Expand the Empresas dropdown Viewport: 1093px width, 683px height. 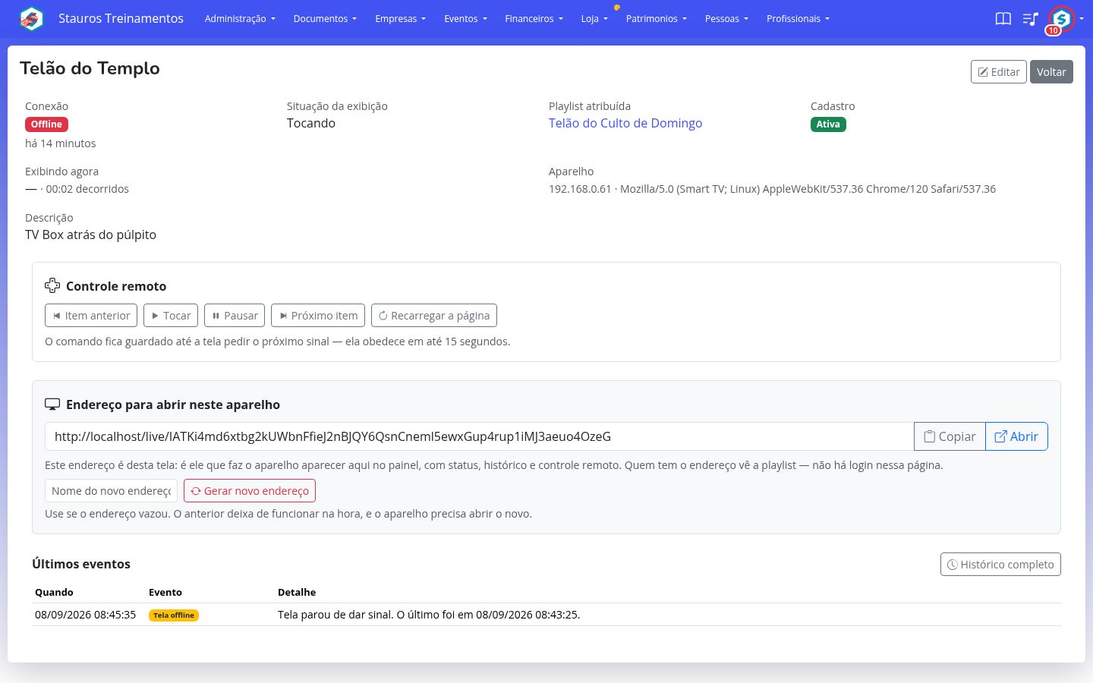tap(400, 19)
